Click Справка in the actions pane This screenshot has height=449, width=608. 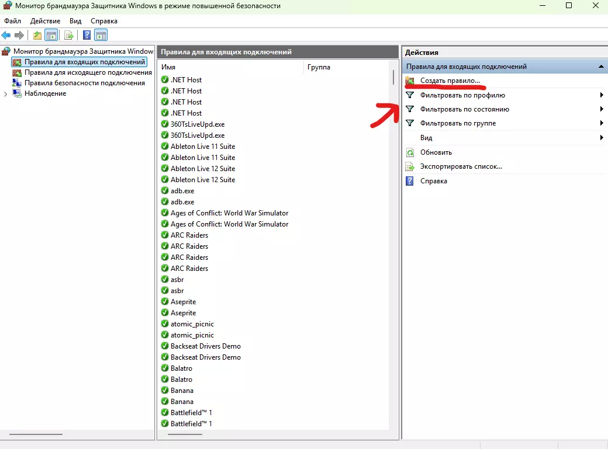point(434,181)
